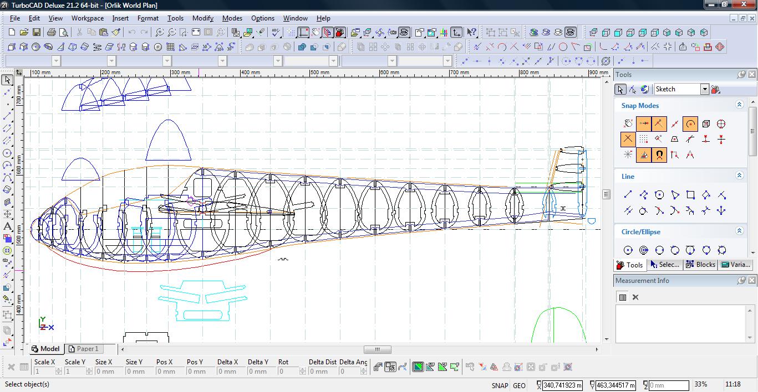Click the Print icon in toolbar
This screenshot has width=758, height=392.
point(52,33)
